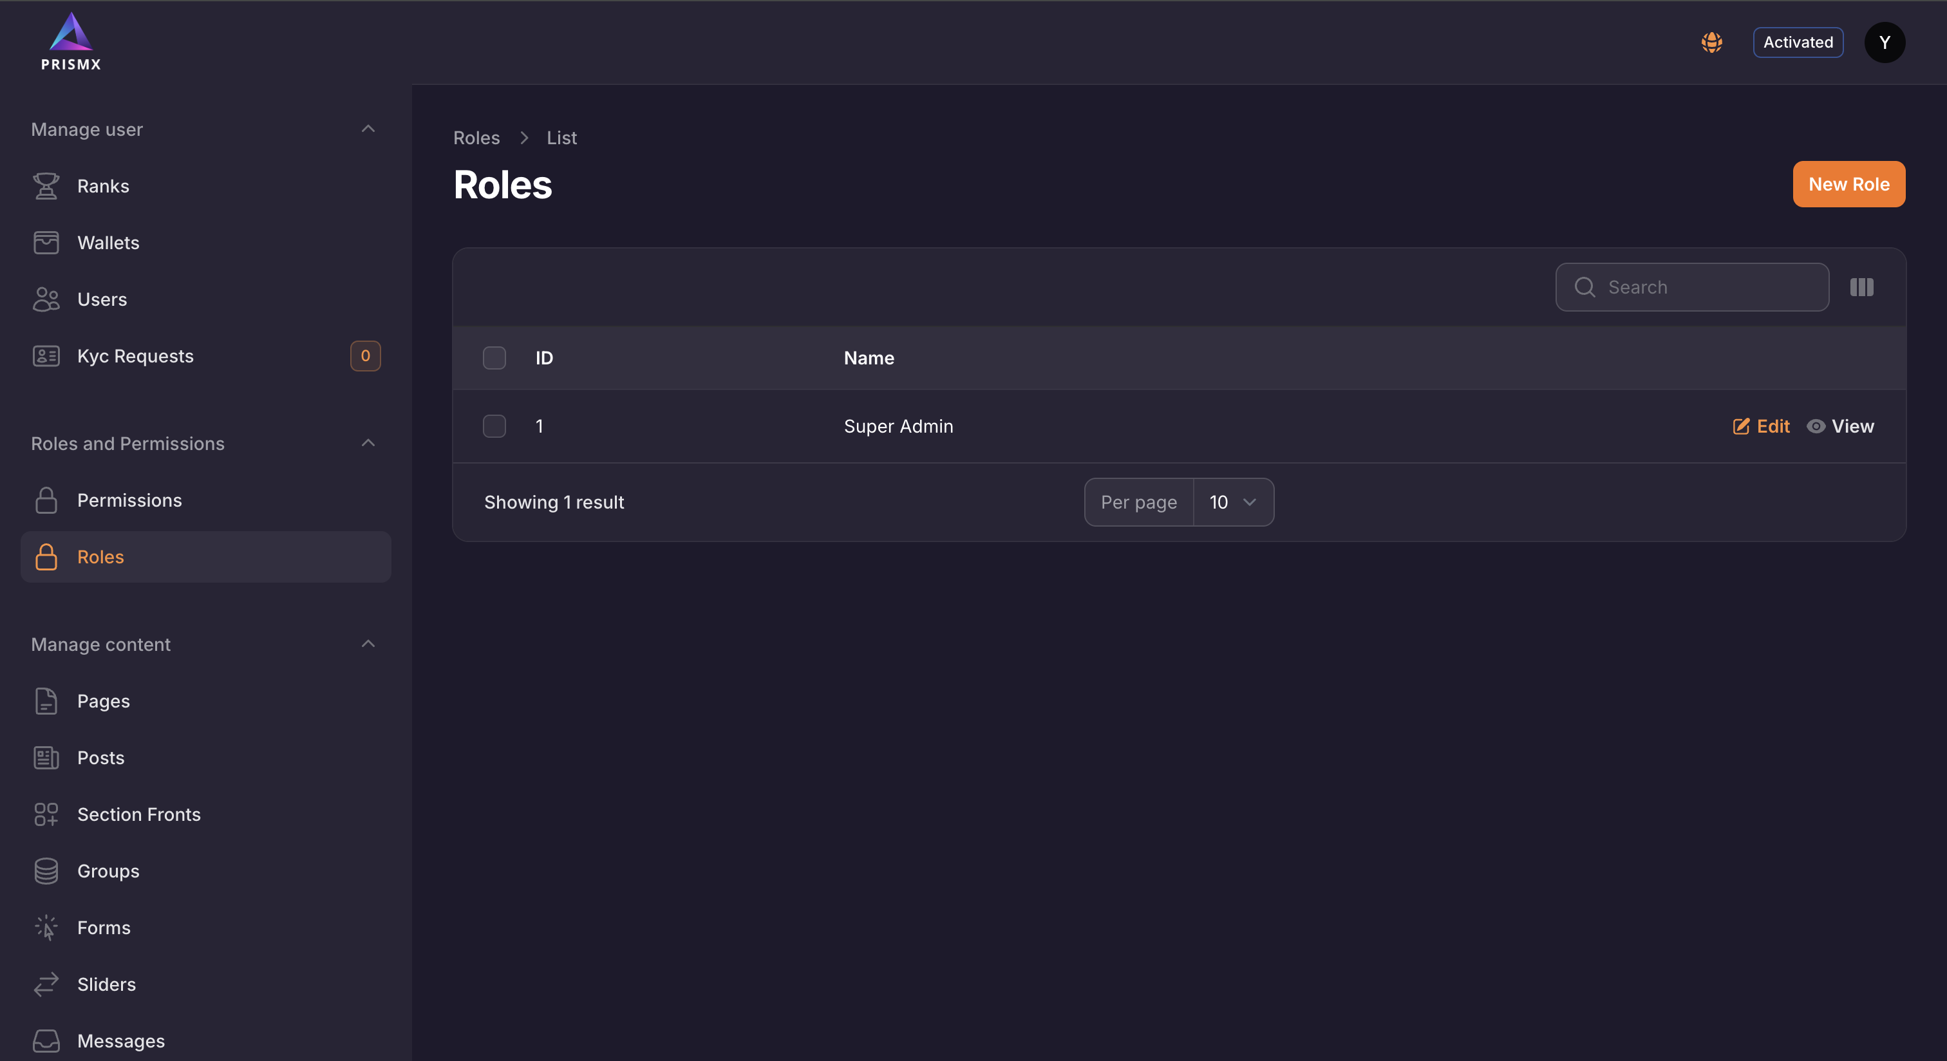Open Permissions in the sidebar
This screenshot has width=1947, height=1061.
(129, 500)
